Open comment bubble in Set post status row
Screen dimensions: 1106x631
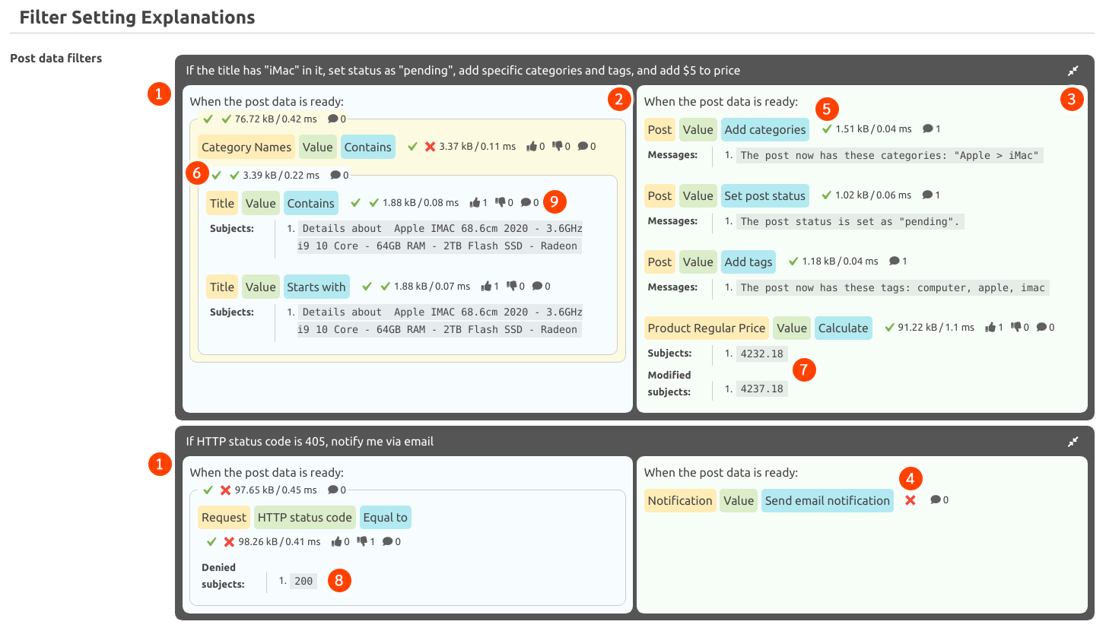(927, 195)
